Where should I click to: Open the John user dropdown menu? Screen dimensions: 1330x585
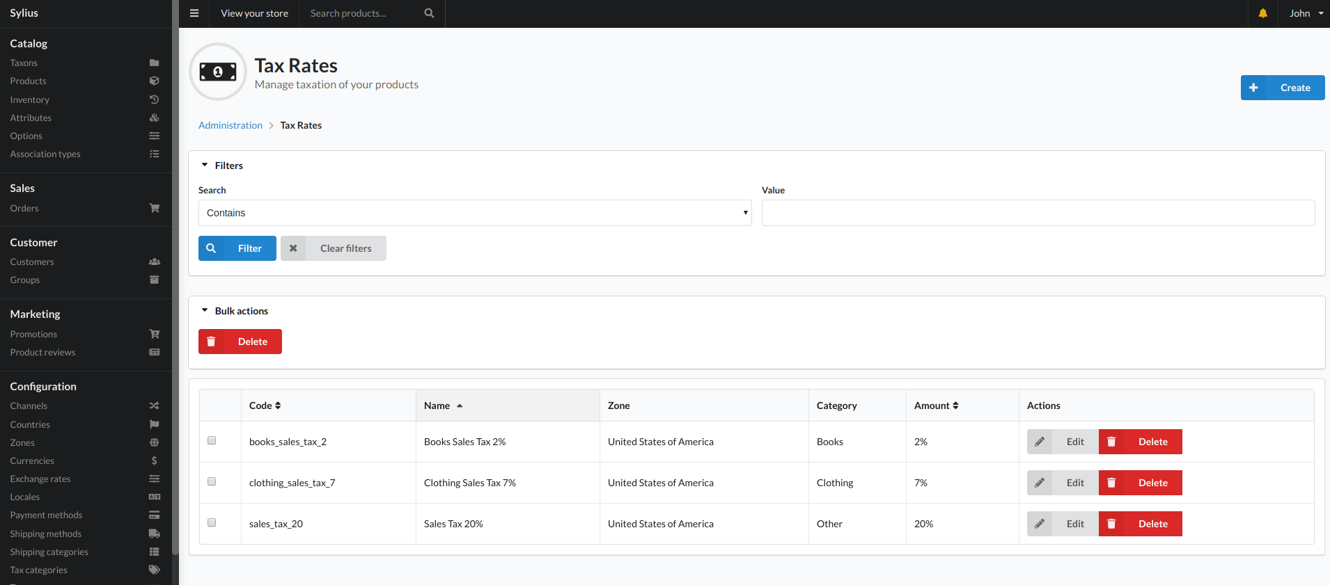tap(1306, 13)
